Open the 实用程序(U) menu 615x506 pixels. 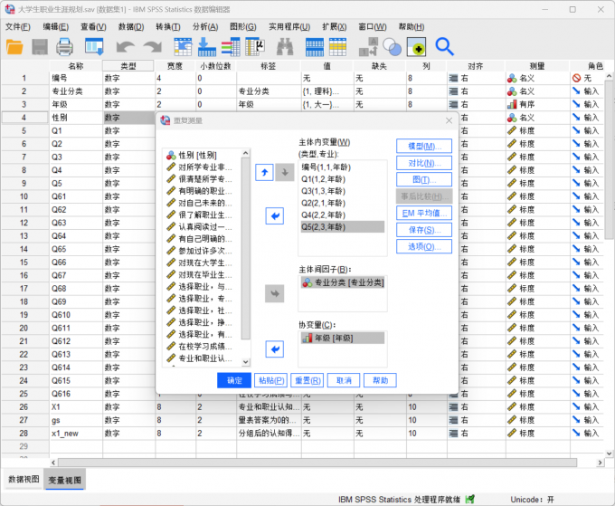(x=289, y=26)
